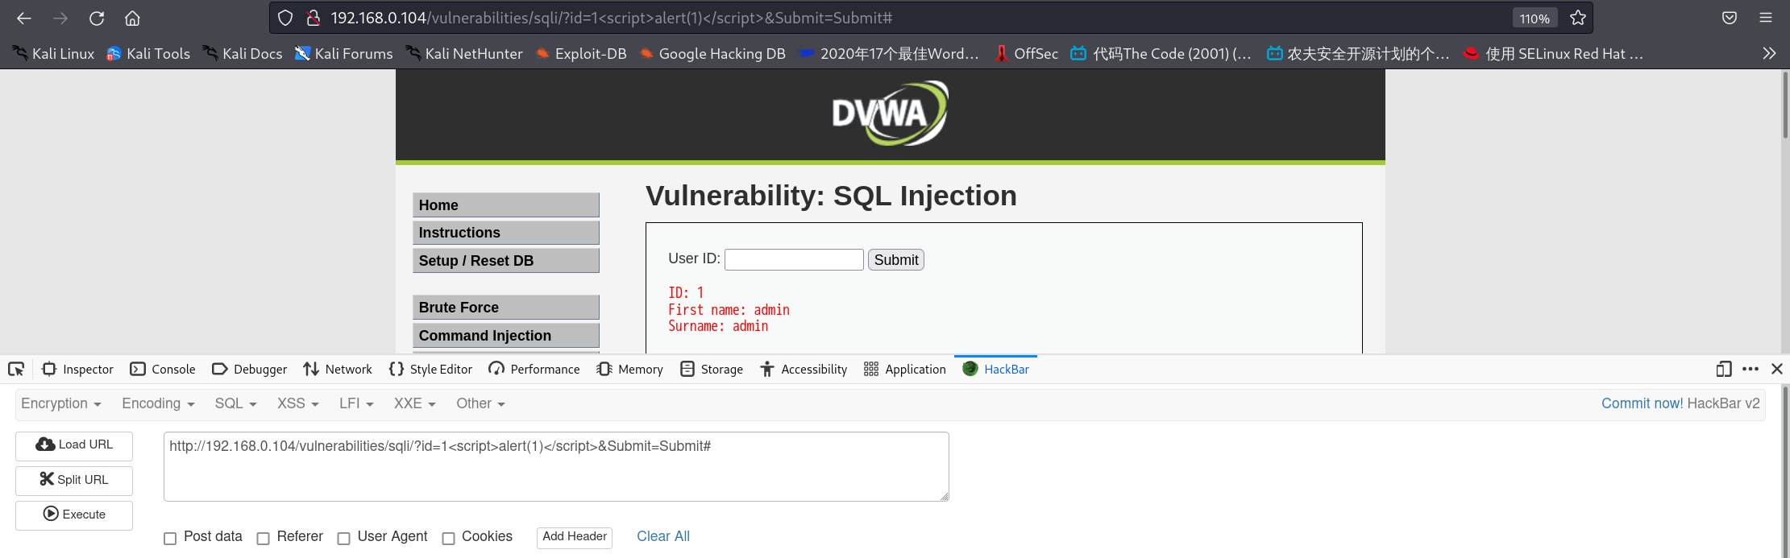Click the Execute button in HackBar
The width and height of the screenshot is (1790, 558).
[74, 515]
